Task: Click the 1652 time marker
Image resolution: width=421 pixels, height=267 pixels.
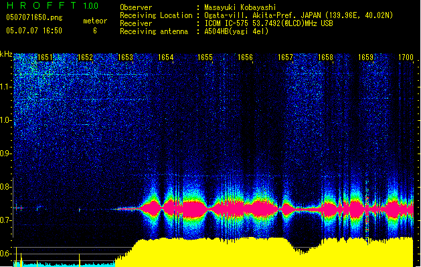Action: 85,57
